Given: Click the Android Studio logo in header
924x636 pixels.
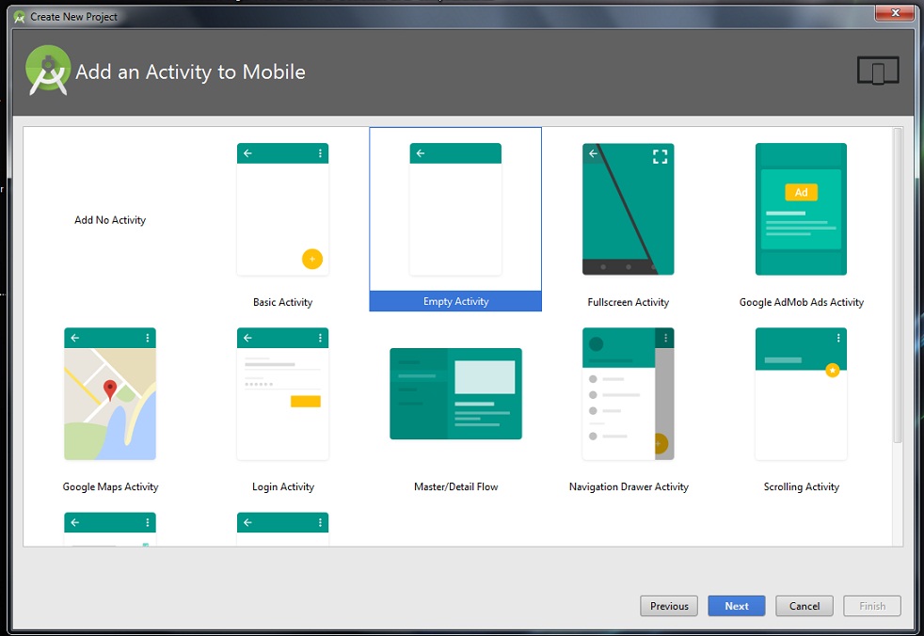Looking at the screenshot, I should [x=48, y=71].
